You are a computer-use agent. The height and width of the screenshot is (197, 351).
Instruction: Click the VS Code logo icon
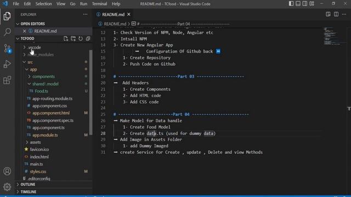[5, 4]
